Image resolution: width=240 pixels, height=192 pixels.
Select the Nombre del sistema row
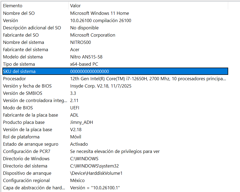coord(115,42)
